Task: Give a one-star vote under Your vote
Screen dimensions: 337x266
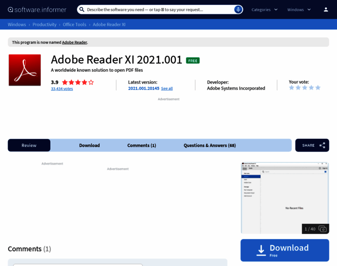Action: 291,88
